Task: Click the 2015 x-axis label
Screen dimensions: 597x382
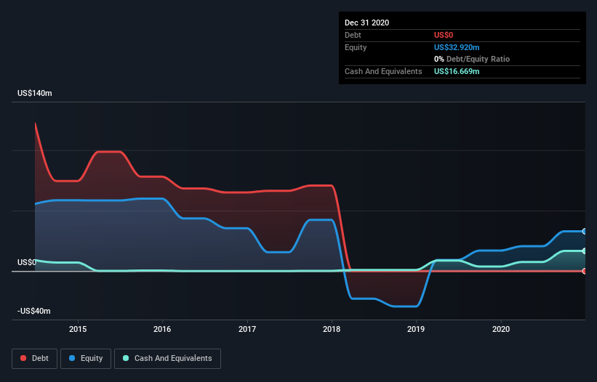Action: point(78,329)
